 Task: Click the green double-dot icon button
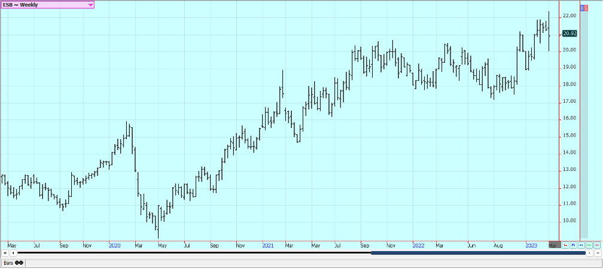pos(589,245)
